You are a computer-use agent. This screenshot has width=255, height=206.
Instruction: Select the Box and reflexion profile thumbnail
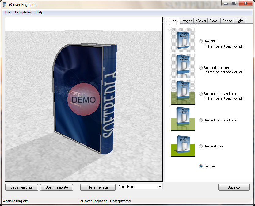183,66
